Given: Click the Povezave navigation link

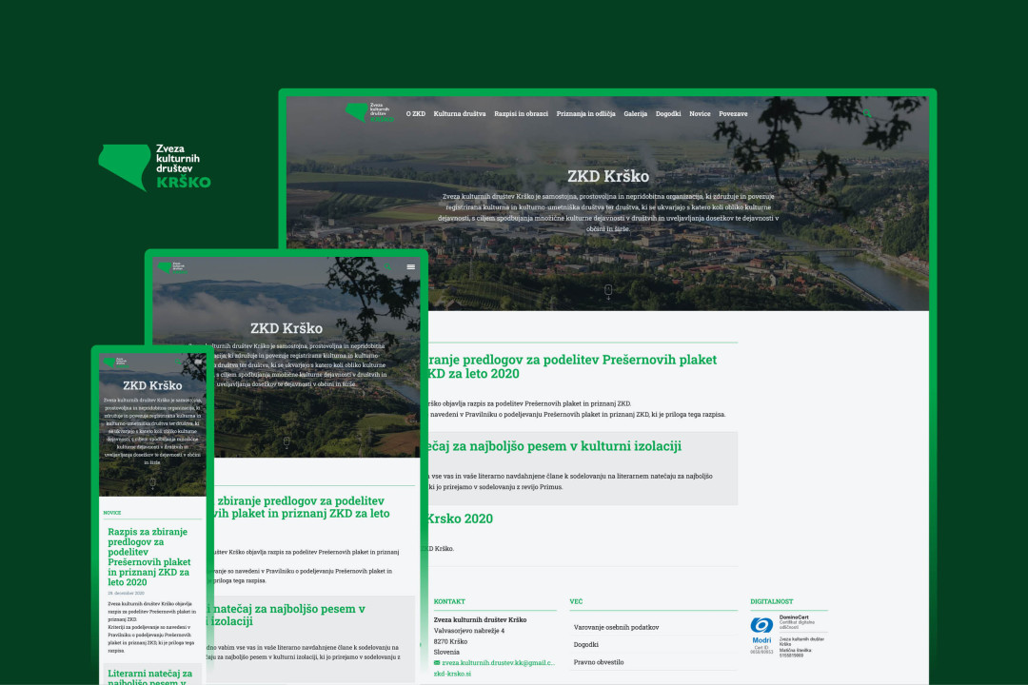Looking at the screenshot, I should pyautogui.click(x=733, y=114).
